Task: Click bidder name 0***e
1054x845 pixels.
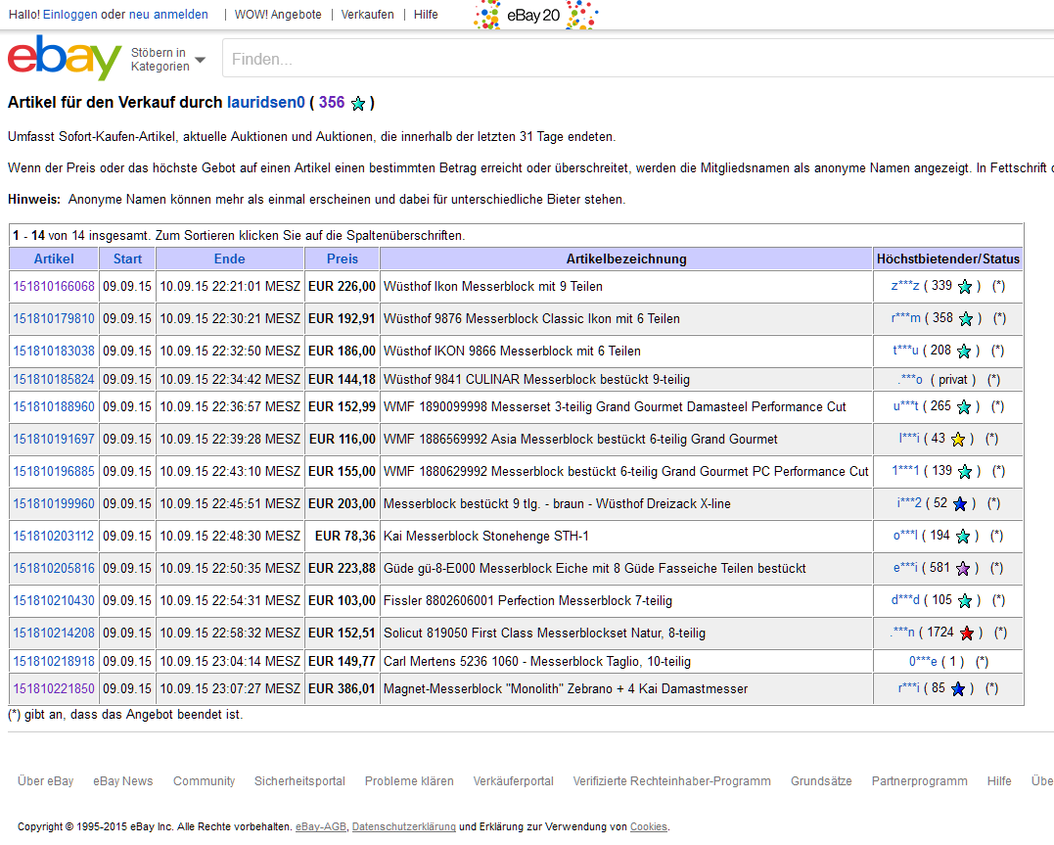Action: pos(923,661)
